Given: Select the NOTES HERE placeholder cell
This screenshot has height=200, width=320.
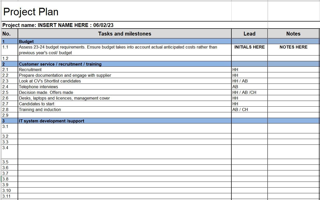Looking at the screenshot, I should click(293, 47).
